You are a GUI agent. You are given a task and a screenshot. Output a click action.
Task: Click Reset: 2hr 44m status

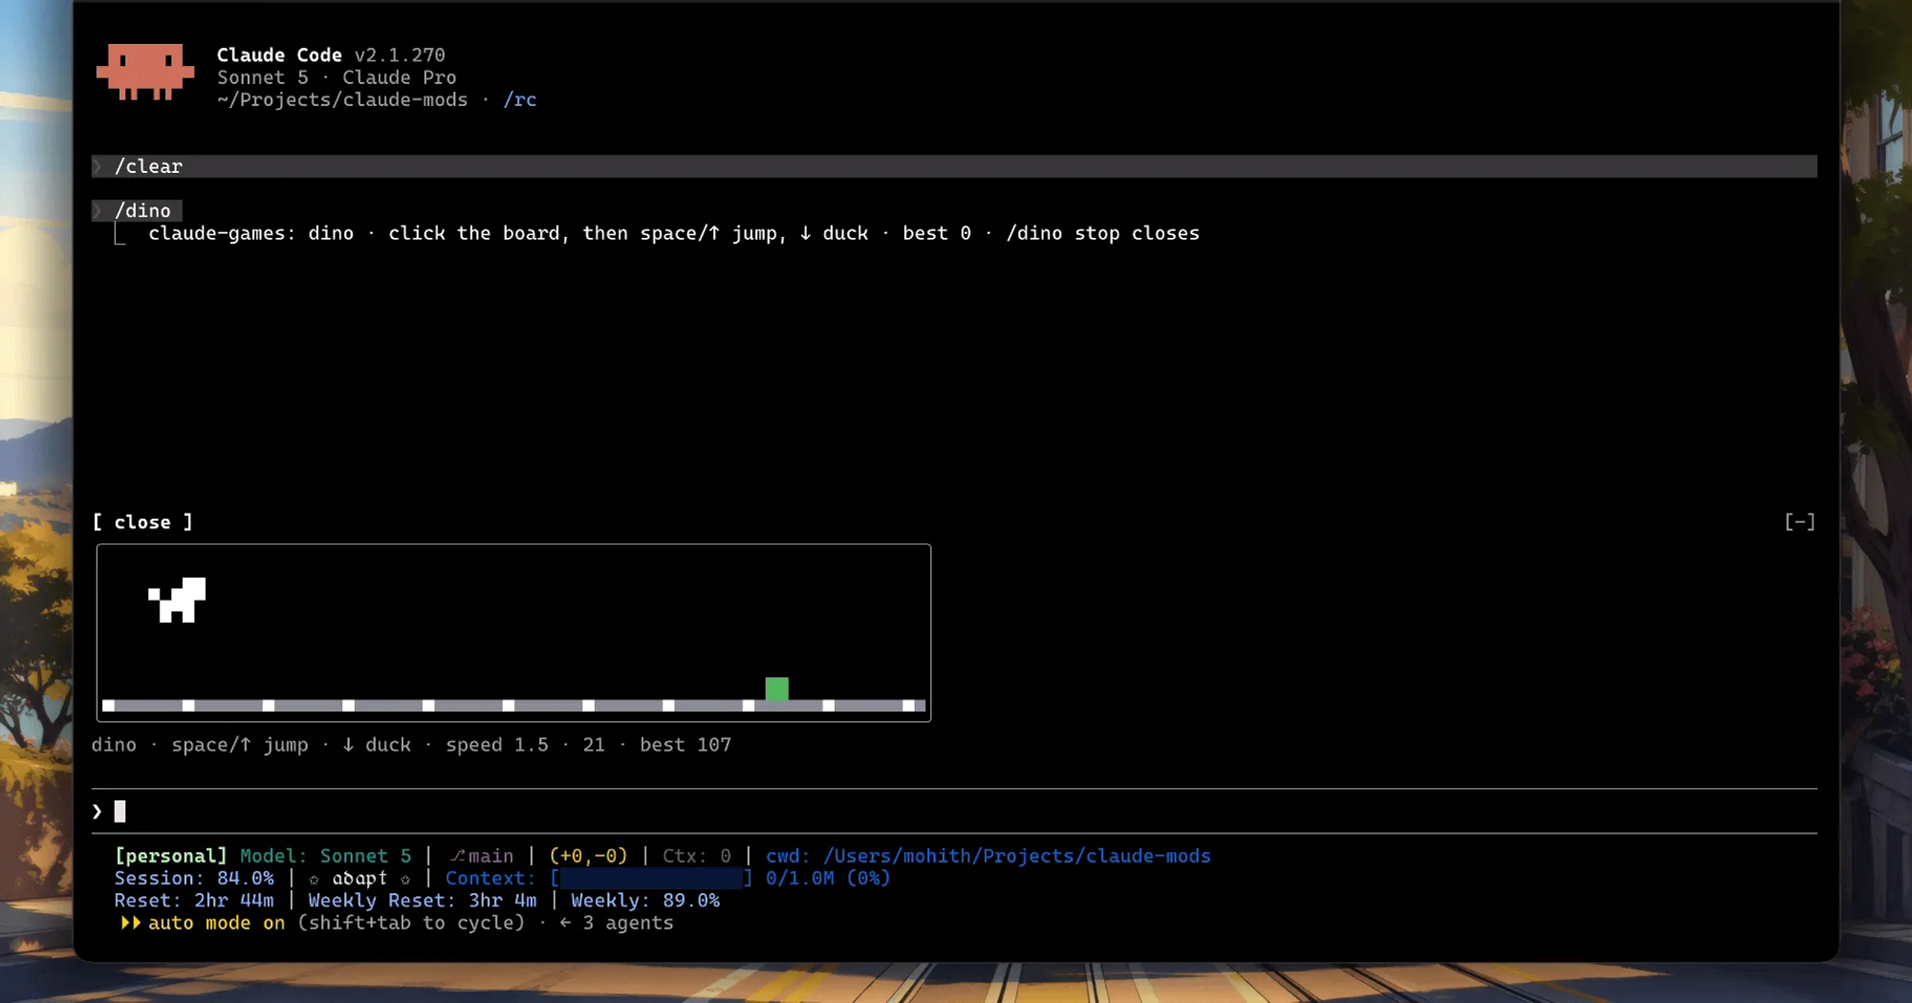pyautogui.click(x=194, y=900)
